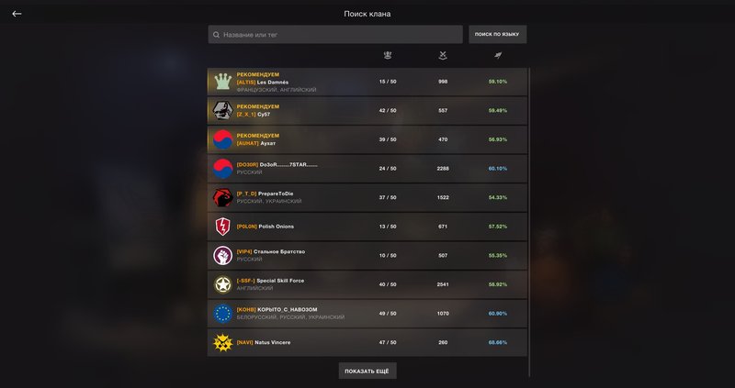This screenshot has height=388, width=735.
Task: Click the search magnifier icon
Action: tap(216, 35)
